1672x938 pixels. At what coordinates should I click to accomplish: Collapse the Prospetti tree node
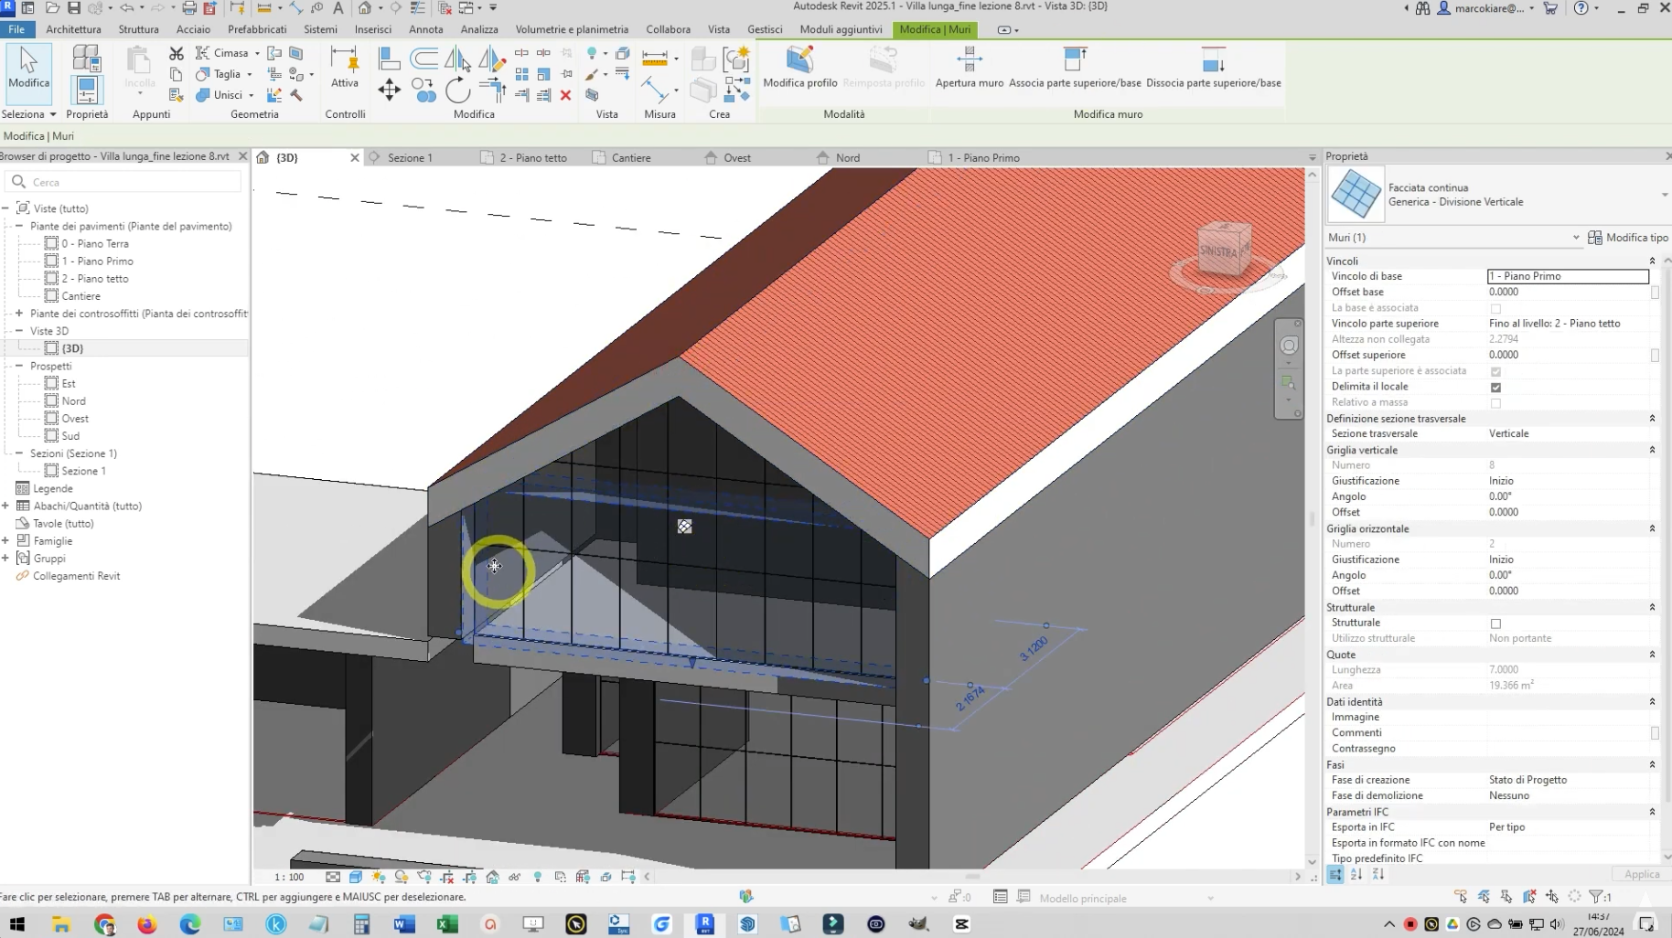click(x=18, y=366)
